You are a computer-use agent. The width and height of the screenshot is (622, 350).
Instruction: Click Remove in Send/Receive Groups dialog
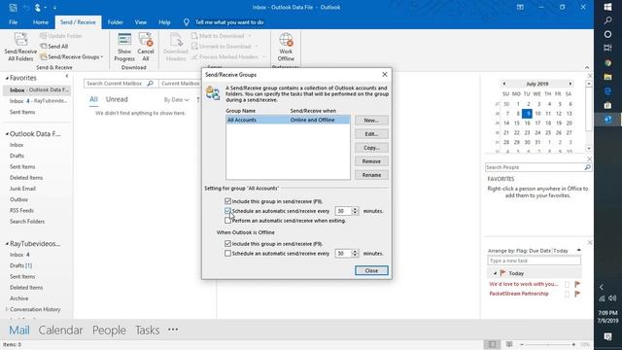[x=371, y=161]
